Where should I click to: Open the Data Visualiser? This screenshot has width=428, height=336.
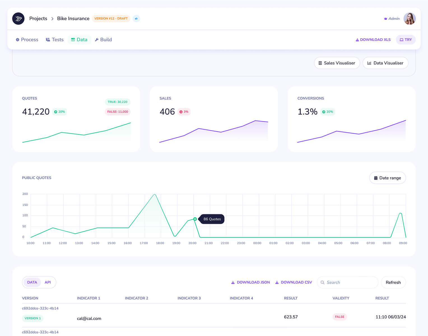click(385, 63)
